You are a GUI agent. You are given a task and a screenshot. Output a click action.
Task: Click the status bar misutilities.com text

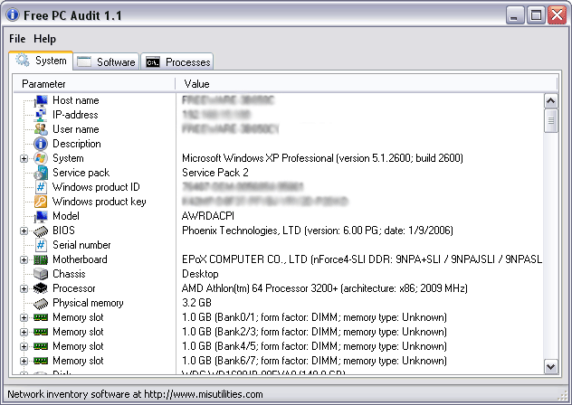(x=135, y=394)
